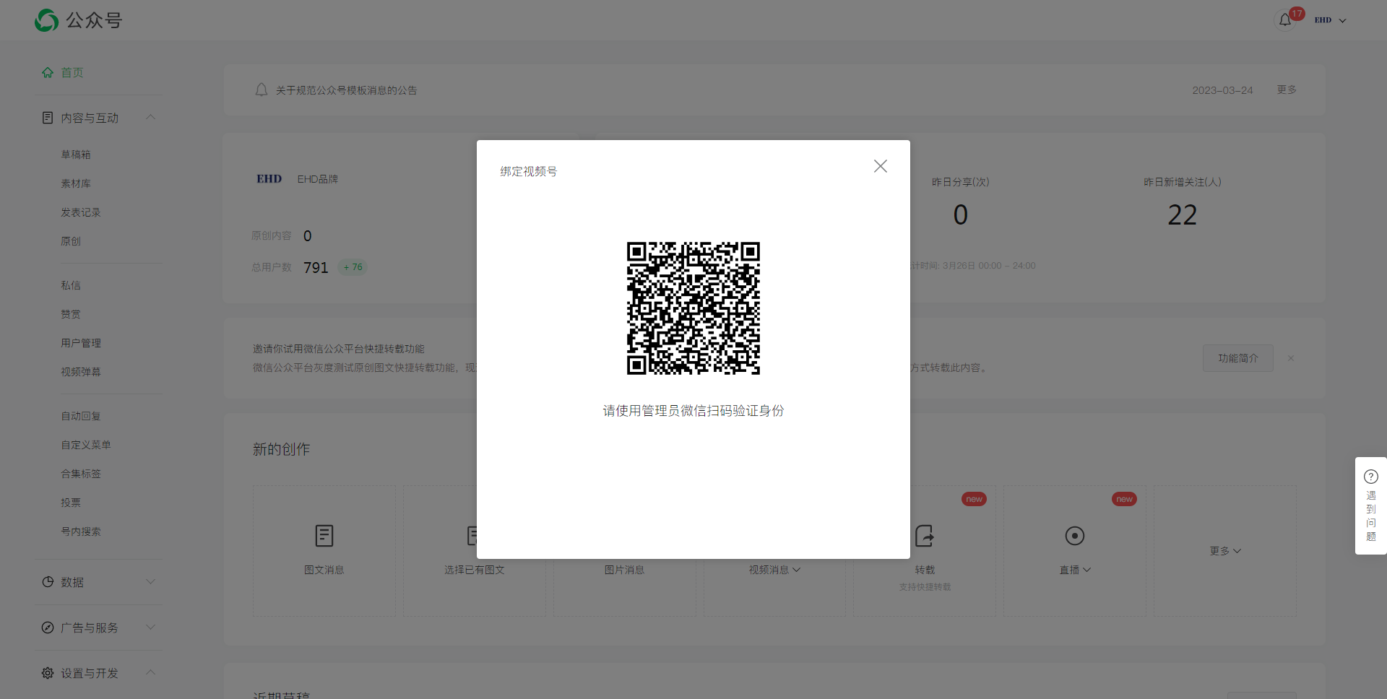Expand the EHD account dropdown
This screenshot has height=699, width=1387.
point(1331,20)
